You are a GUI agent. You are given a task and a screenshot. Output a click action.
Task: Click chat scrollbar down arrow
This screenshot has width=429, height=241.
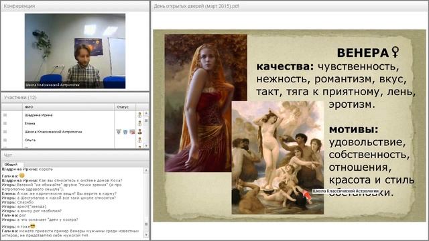point(146,235)
